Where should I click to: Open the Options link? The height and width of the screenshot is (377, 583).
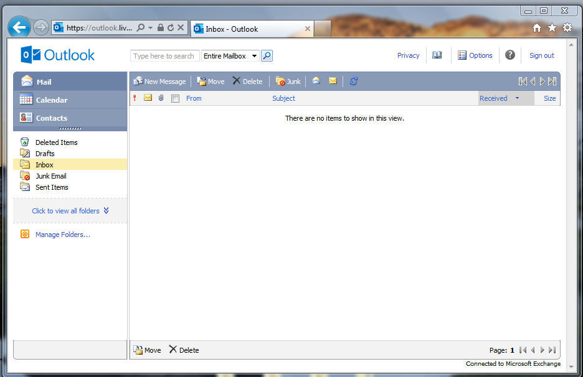coord(480,55)
